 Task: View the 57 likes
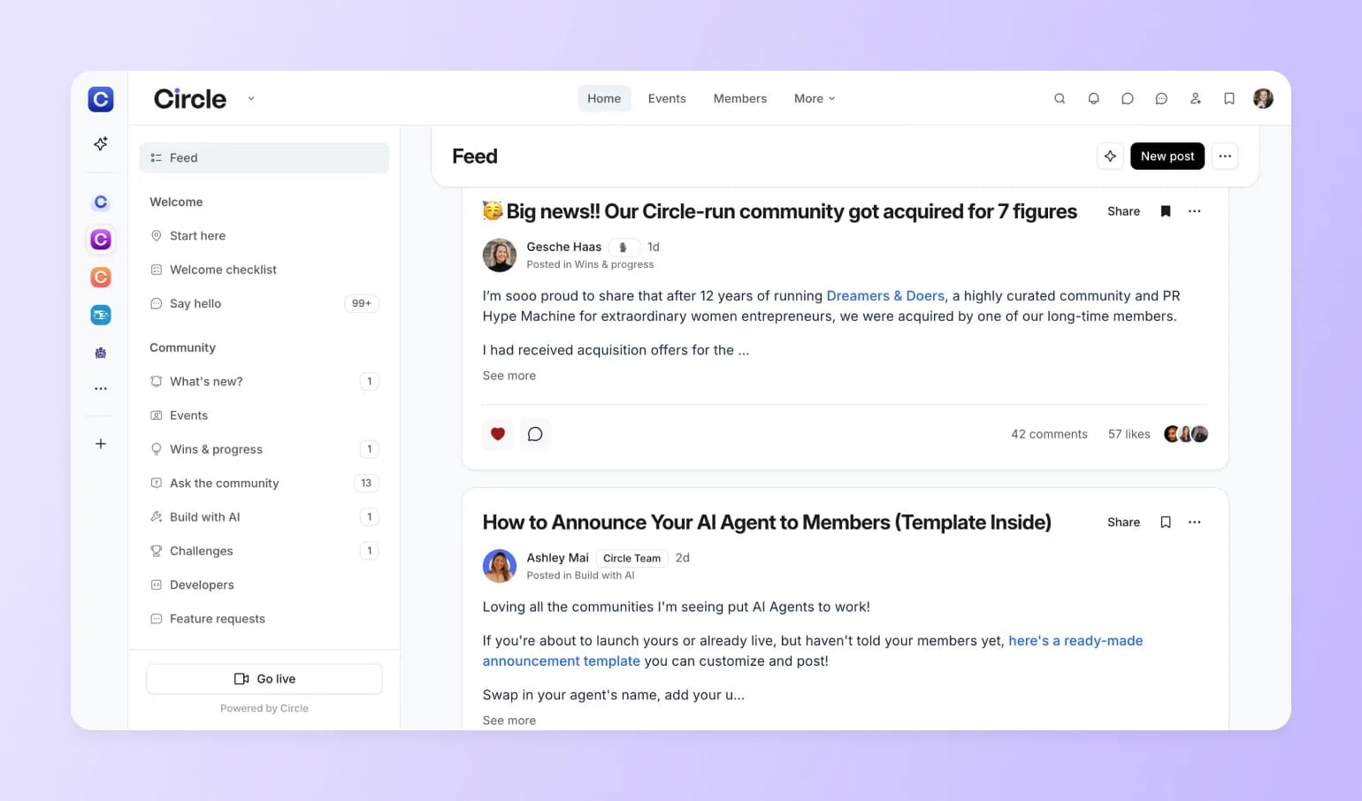tap(1129, 434)
